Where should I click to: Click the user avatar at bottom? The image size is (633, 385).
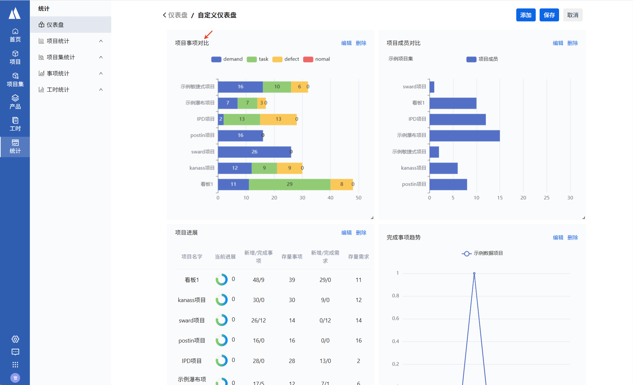pyautogui.click(x=15, y=378)
